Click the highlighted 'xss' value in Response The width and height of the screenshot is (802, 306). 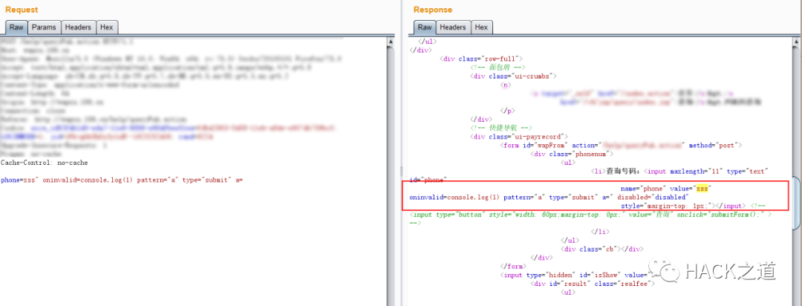pos(702,189)
